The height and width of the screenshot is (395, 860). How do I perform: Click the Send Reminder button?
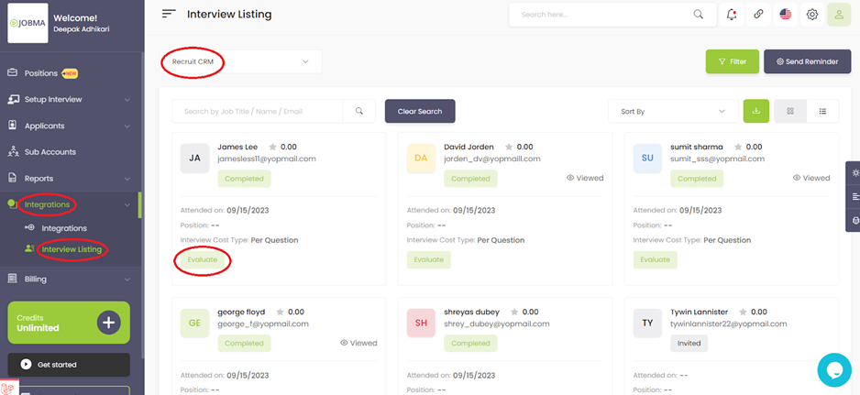(808, 61)
